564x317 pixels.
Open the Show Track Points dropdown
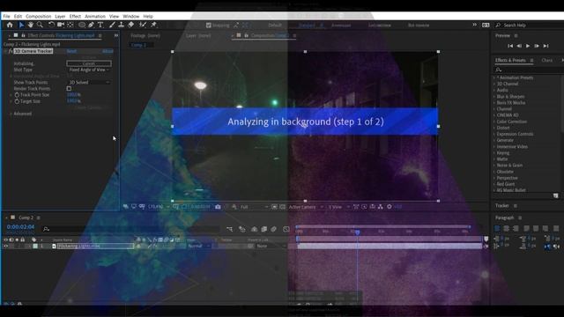click(x=89, y=82)
